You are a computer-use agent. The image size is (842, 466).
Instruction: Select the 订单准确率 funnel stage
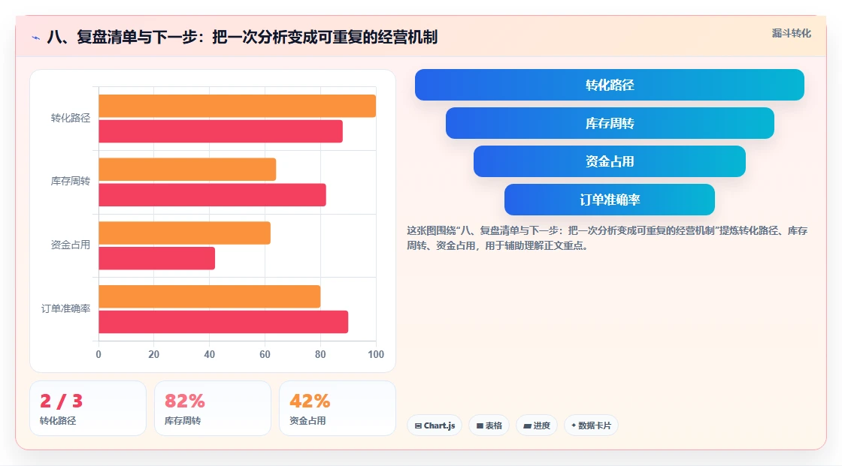click(610, 200)
